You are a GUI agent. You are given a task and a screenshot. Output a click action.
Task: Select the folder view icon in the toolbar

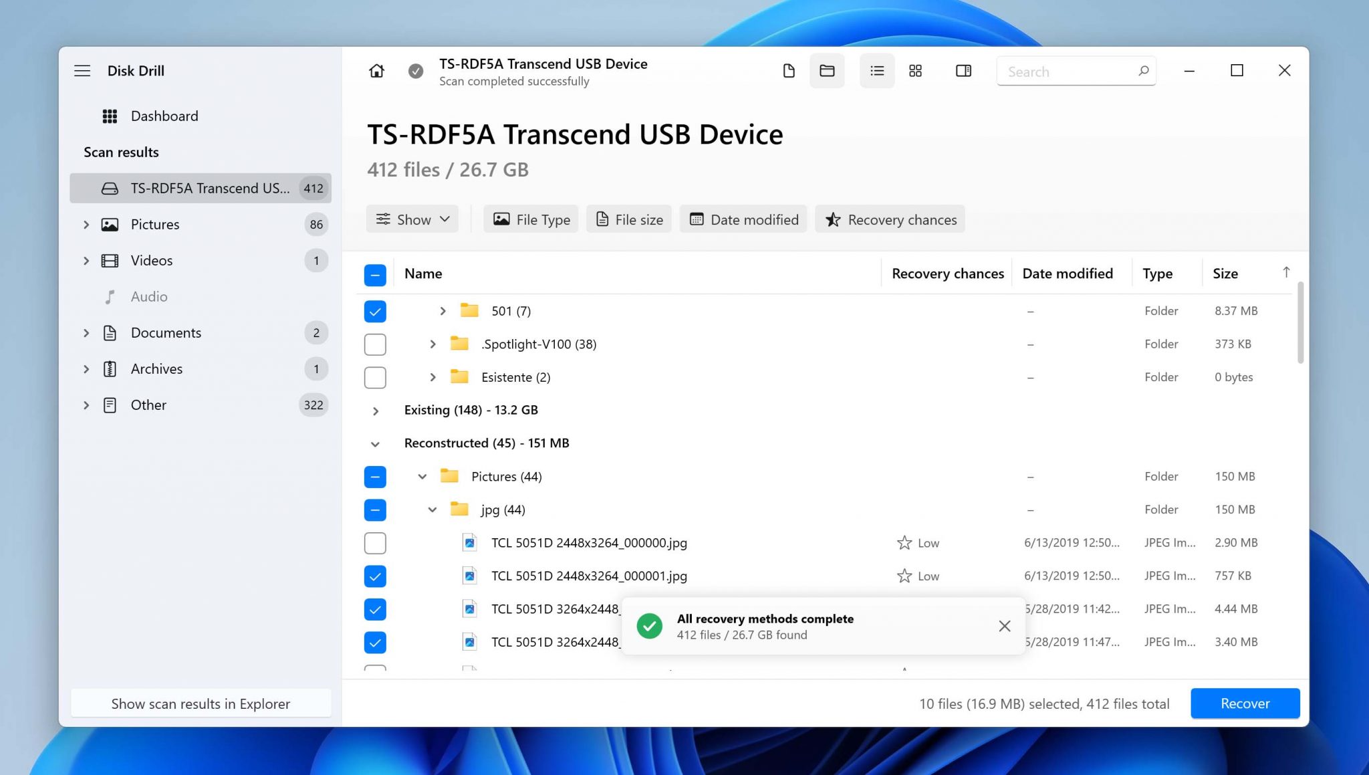pos(827,70)
